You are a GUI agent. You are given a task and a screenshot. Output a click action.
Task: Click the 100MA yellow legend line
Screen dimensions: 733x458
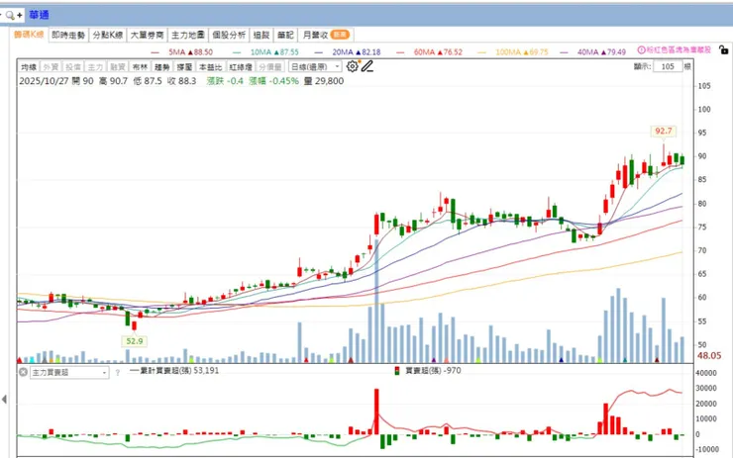pyautogui.click(x=482, y=52)
